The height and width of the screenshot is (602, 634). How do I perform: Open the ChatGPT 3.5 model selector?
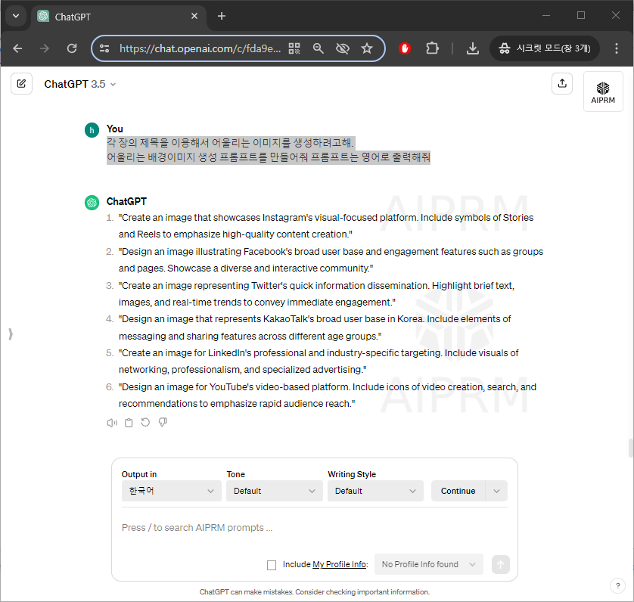79,84
